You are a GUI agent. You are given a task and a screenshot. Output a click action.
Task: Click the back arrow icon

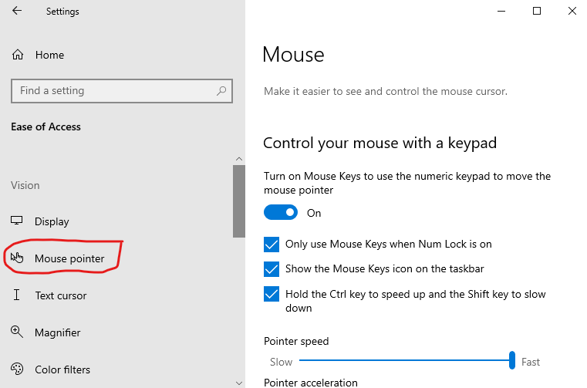17,12
